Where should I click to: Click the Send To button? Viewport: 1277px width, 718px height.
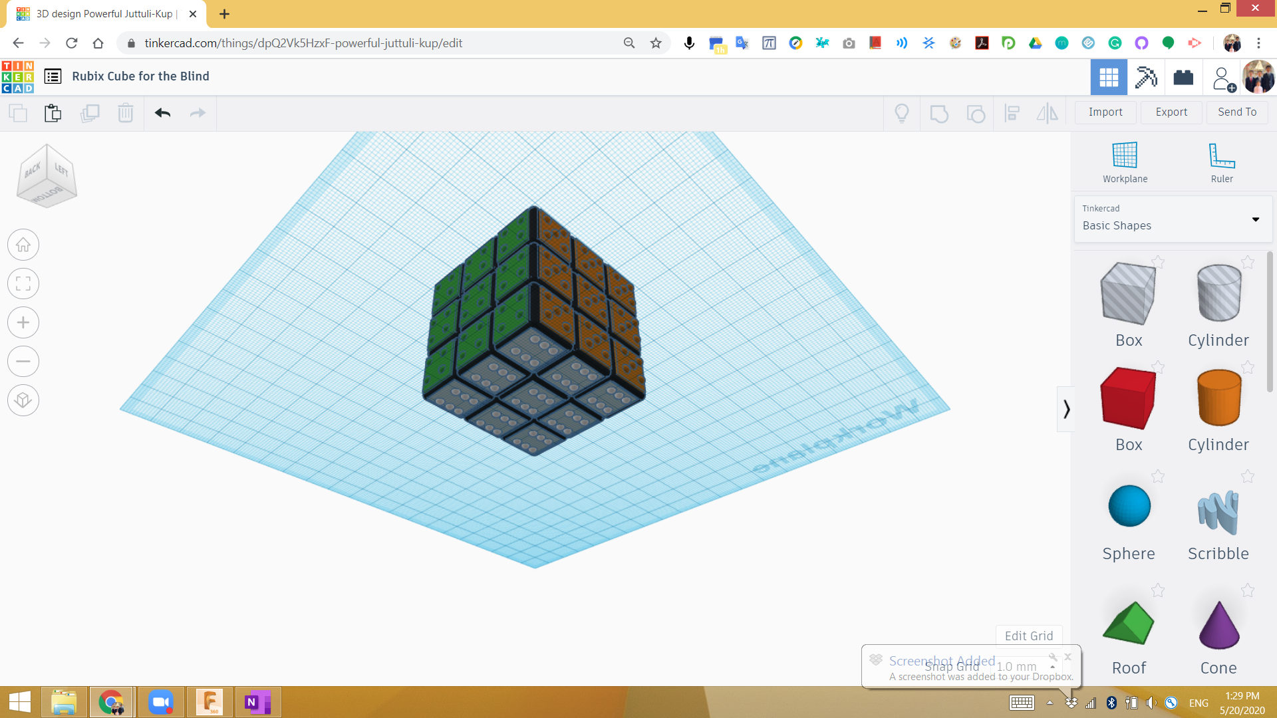1237,112
